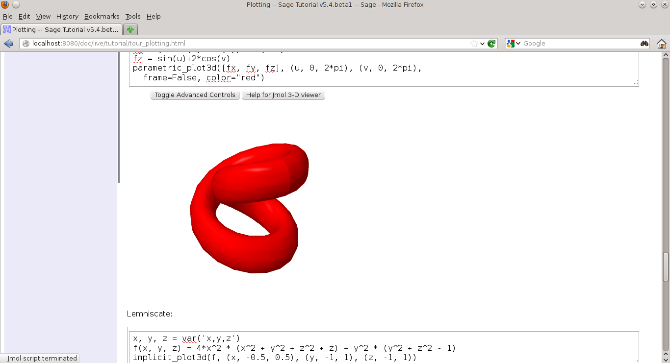
Task: Click the 'fz = sin(u)+2*cos(v)' code line
Action: (x=181, y=59)
